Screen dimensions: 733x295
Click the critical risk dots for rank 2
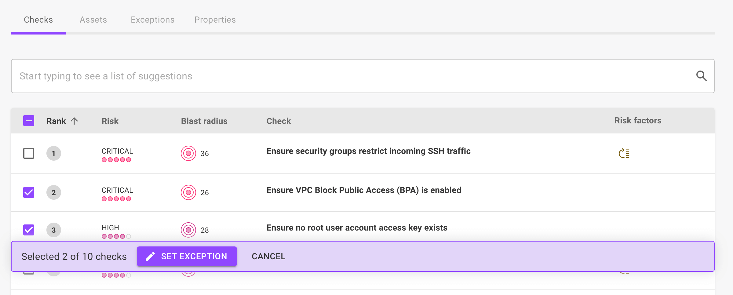[116, 198]
